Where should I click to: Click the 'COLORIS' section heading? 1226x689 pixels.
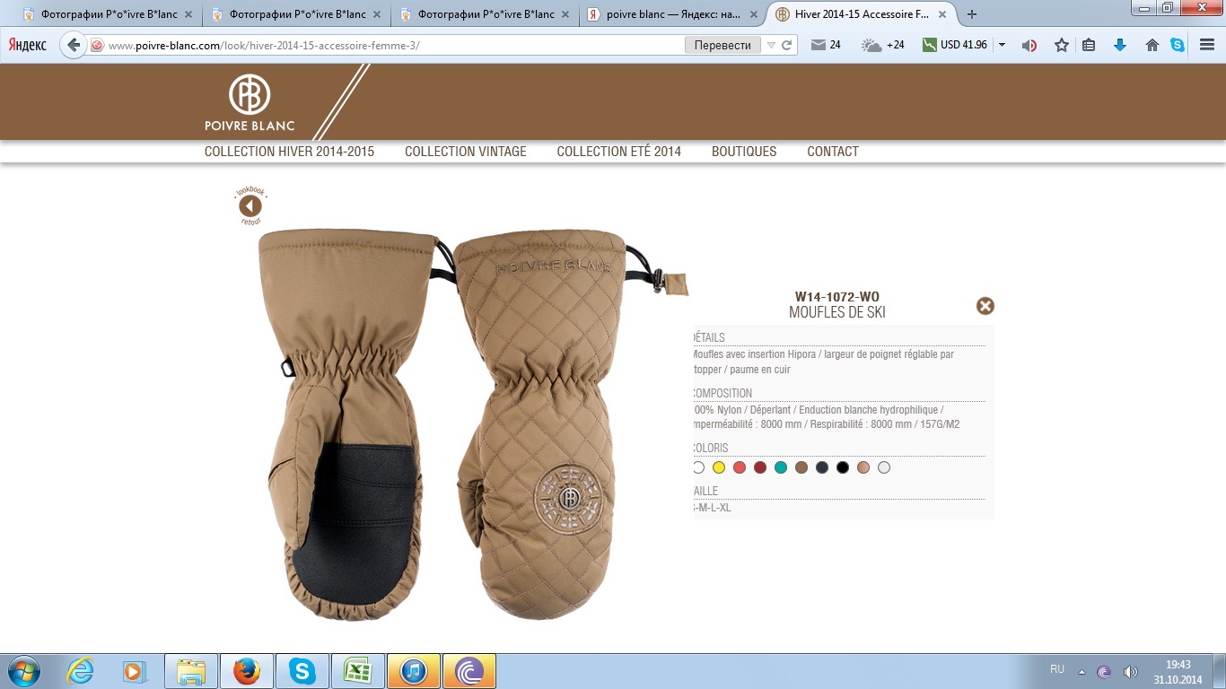[x=711, y=448]
